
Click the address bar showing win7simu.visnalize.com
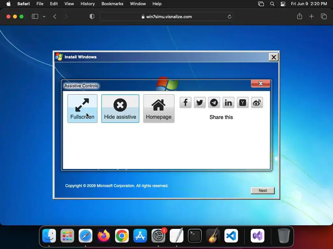pyautogui.click(x=166, y=17)
